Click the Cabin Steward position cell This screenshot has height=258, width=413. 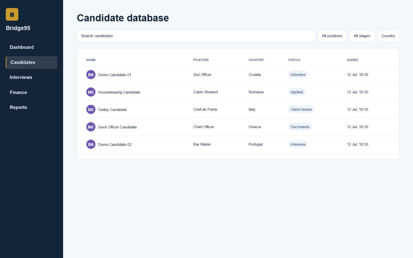(206, 92)
